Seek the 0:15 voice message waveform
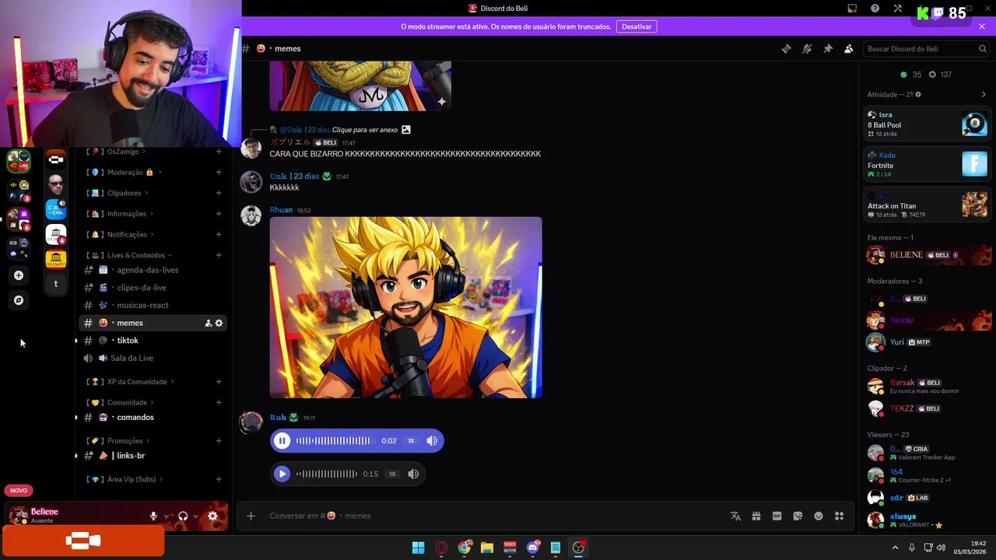Viewport: 996px width, 560px height. (326, 474)
